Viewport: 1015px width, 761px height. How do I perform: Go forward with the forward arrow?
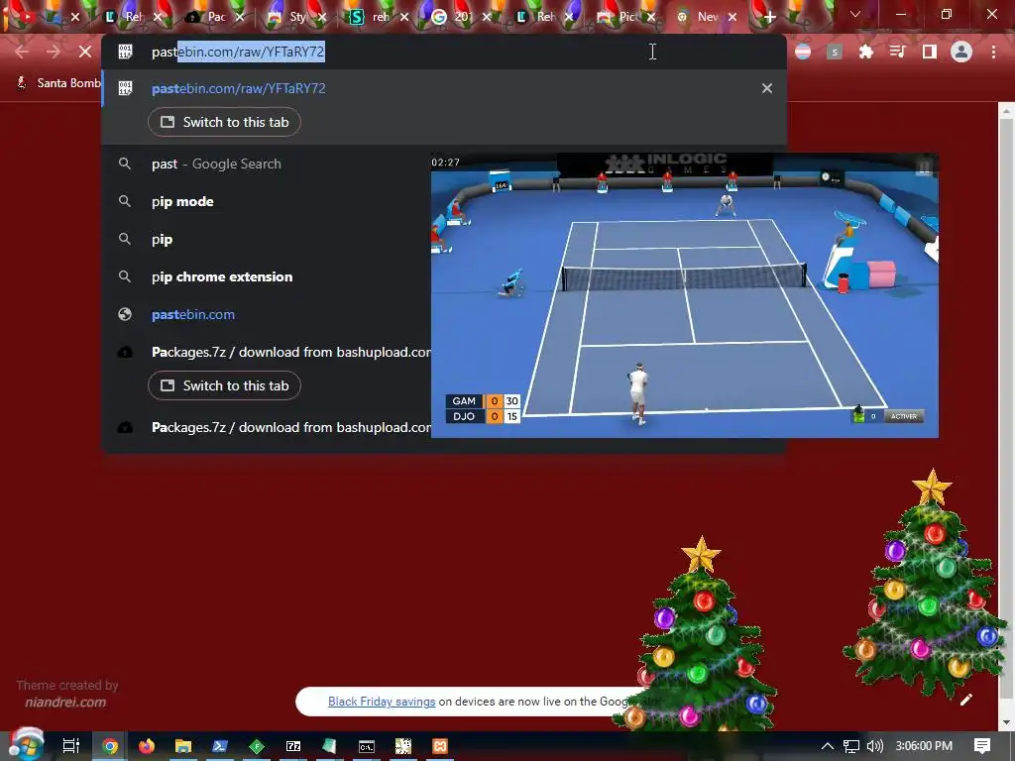coord(54,52)
